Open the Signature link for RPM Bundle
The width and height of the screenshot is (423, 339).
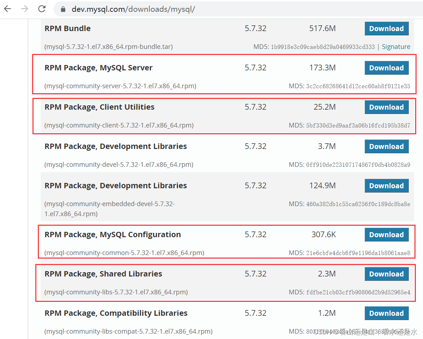click(x=396, y=47)
